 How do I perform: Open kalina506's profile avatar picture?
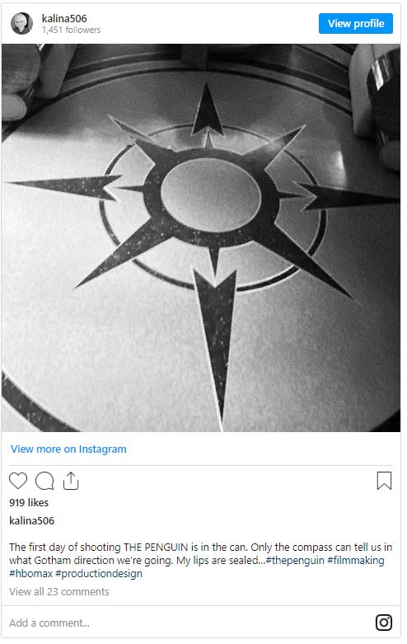click(21, 23)
